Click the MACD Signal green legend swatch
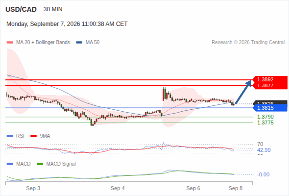289x196 pixels. pos(40,164)
